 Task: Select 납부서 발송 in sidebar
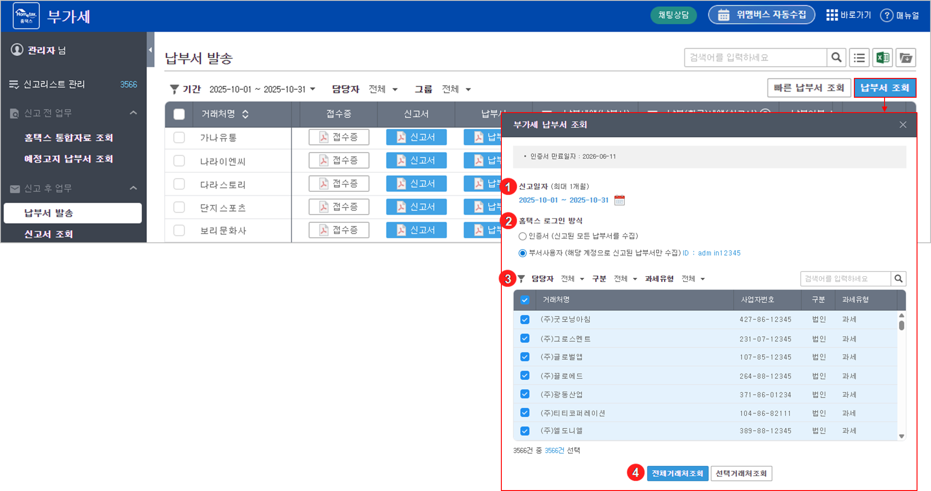(x=73, y=213)
